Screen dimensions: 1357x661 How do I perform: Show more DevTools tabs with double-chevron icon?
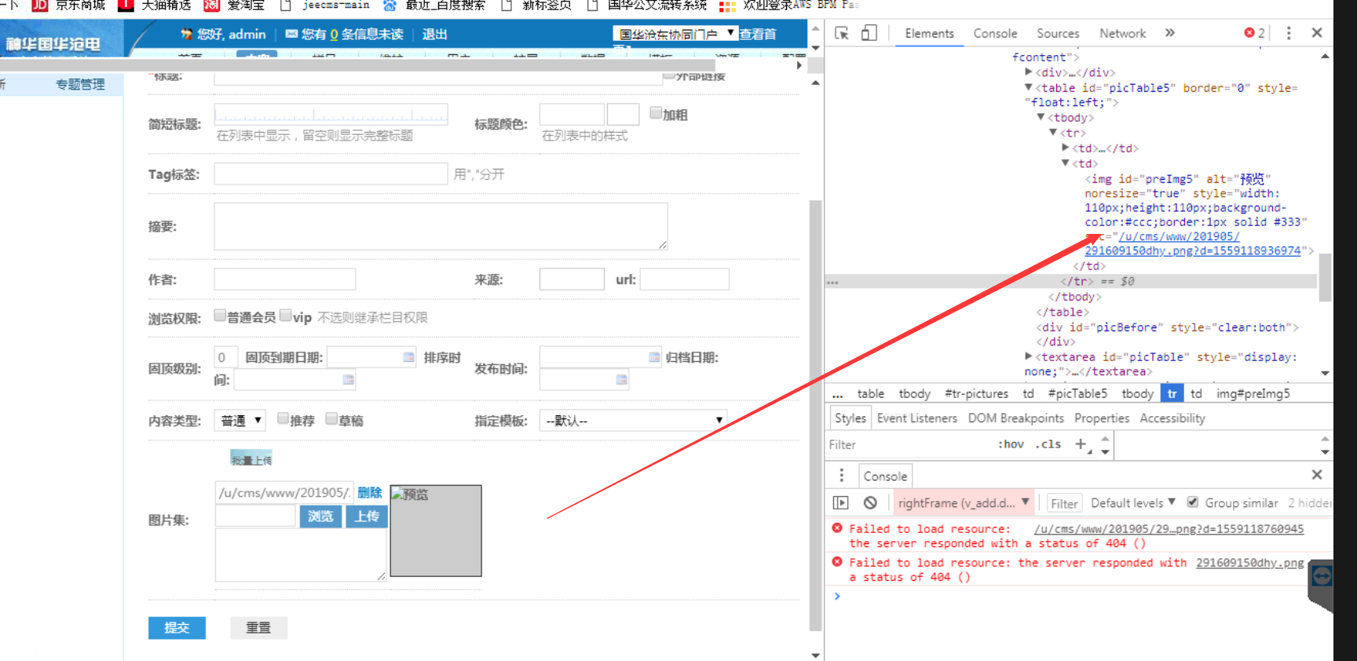coord(1170,33)
